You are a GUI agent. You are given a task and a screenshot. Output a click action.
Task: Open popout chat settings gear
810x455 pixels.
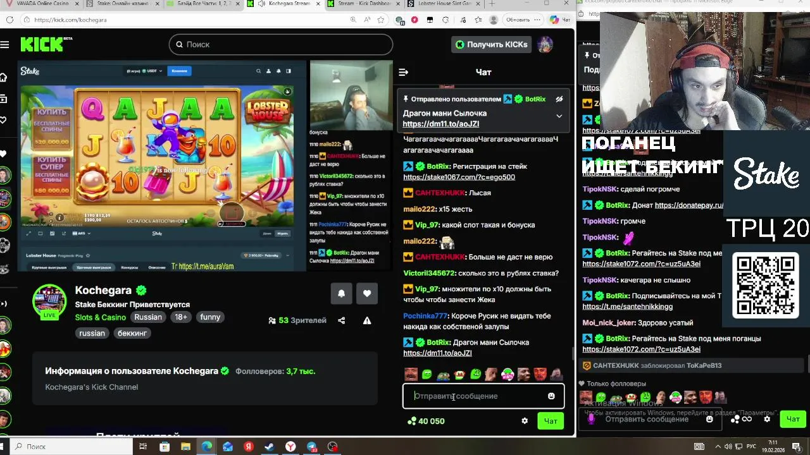(x=767, y=419)
